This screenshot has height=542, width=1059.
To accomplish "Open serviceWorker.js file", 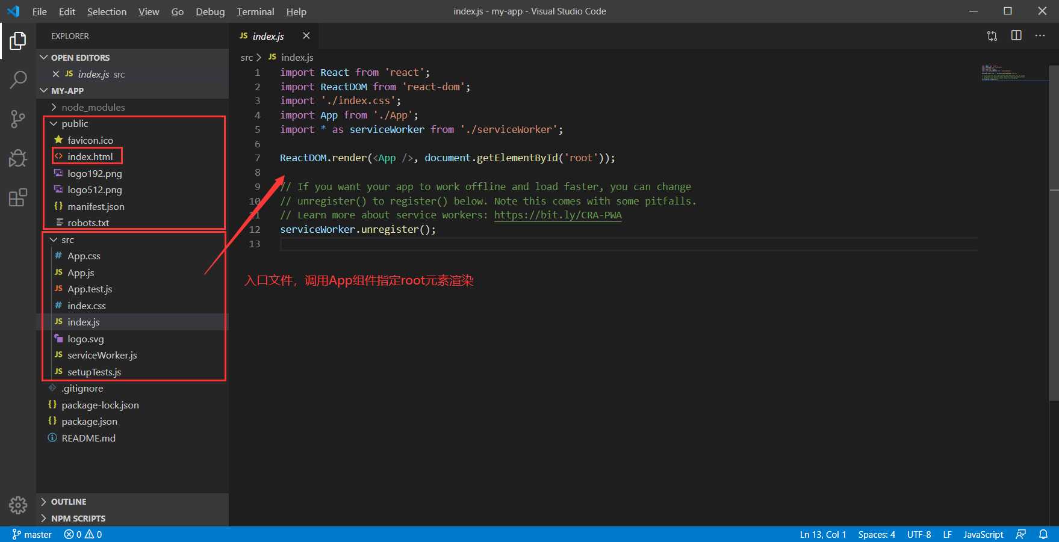I will point(132,356).
